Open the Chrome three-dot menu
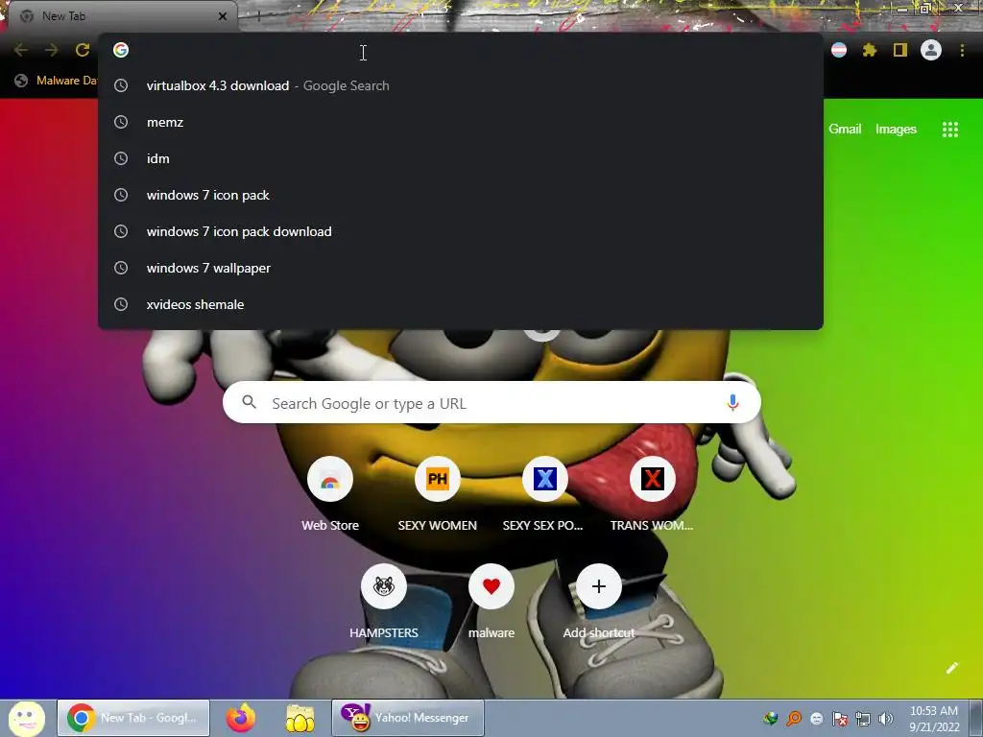The image size is (983, 737). tap(962, 50)
